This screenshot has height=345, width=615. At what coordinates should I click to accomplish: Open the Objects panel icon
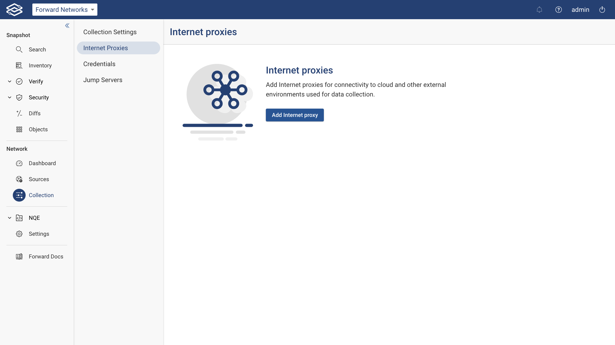tap(19, 129)
